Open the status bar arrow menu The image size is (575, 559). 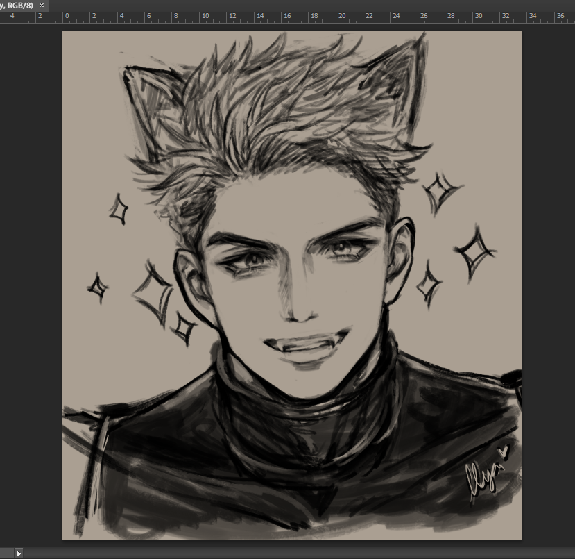[18, 553]
